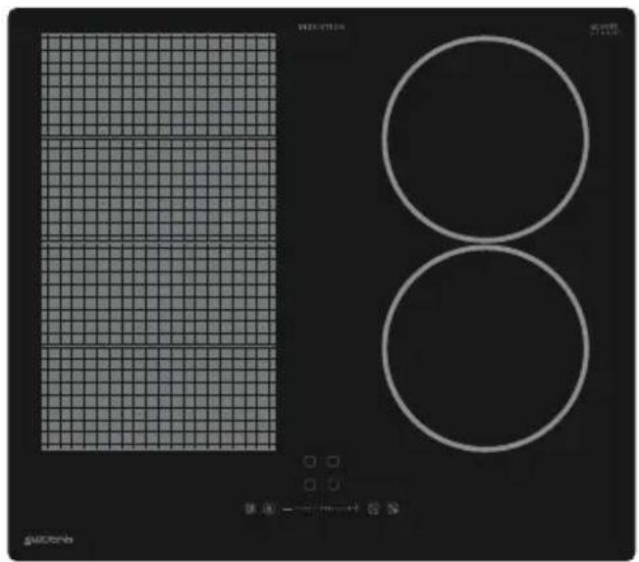
Task: Touch the topmost section of the grid zone
Action: [x=159, y=84]
